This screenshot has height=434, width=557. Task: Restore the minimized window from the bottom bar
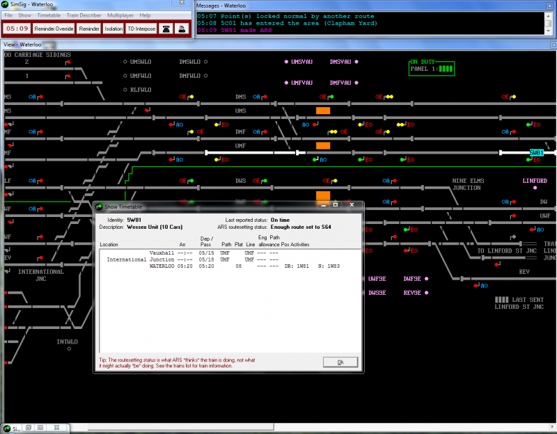(x=29, y=428)
